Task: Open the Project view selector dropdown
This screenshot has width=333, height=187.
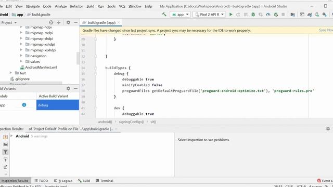Action: coord(8,22)
